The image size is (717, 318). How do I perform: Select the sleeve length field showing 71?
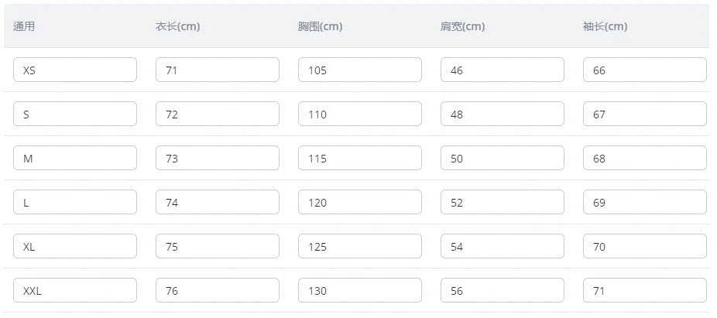(645, 290)
